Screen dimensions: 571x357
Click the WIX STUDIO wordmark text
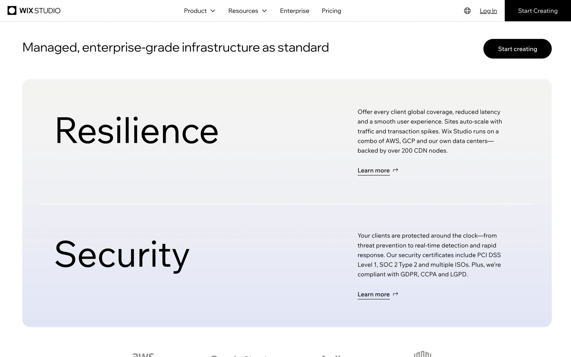[x=40, y=11]
